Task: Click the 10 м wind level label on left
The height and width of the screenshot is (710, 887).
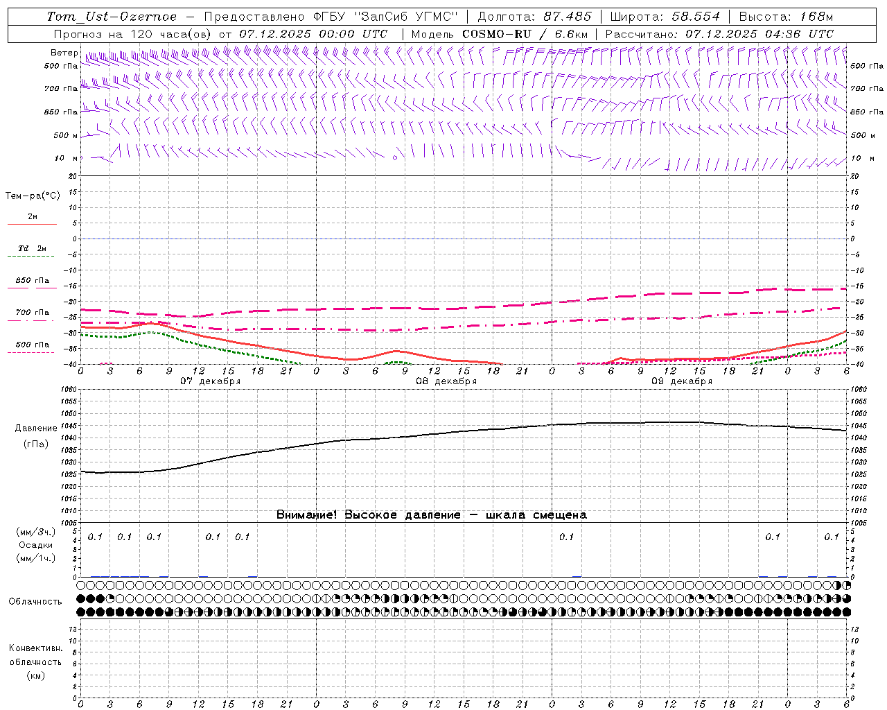Action: 67,159
